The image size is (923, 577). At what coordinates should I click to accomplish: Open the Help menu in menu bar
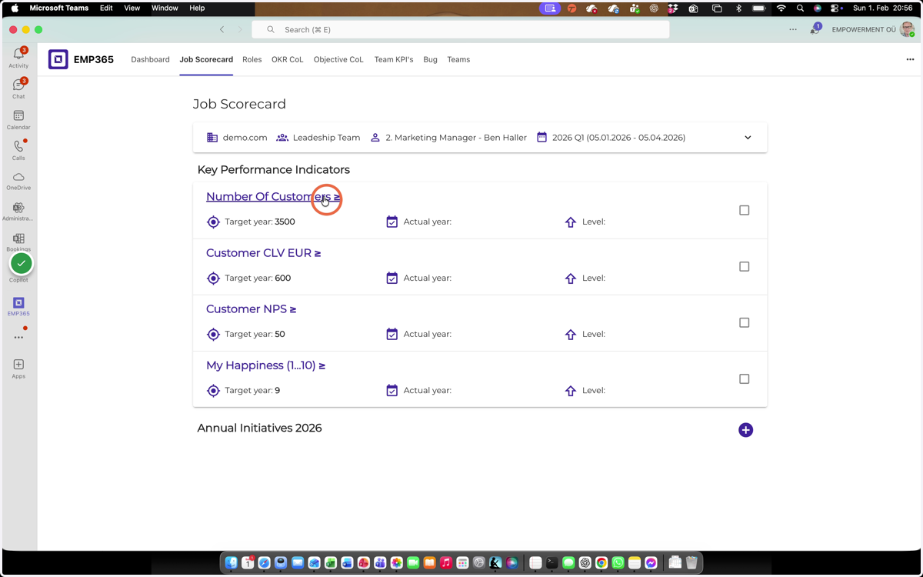click(197, 8)
